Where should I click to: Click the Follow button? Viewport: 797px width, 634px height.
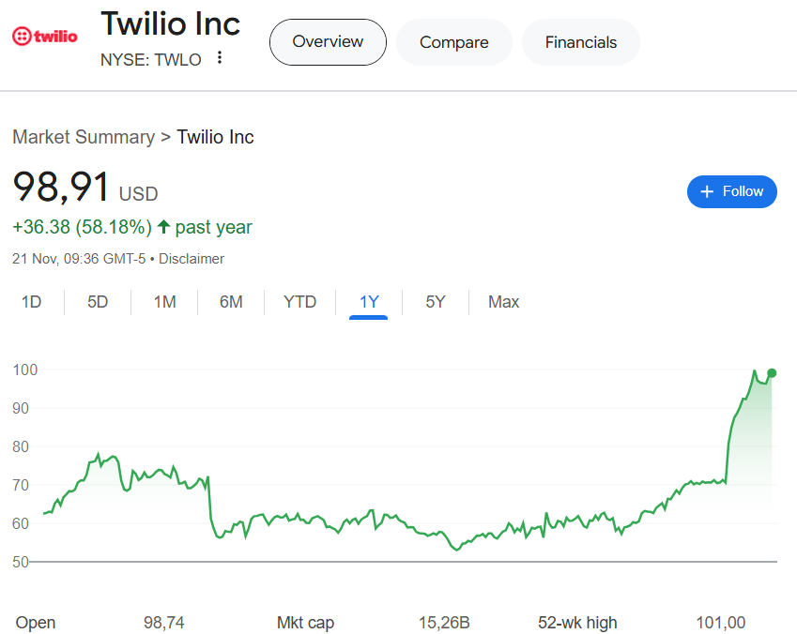[x=732, y=191]
